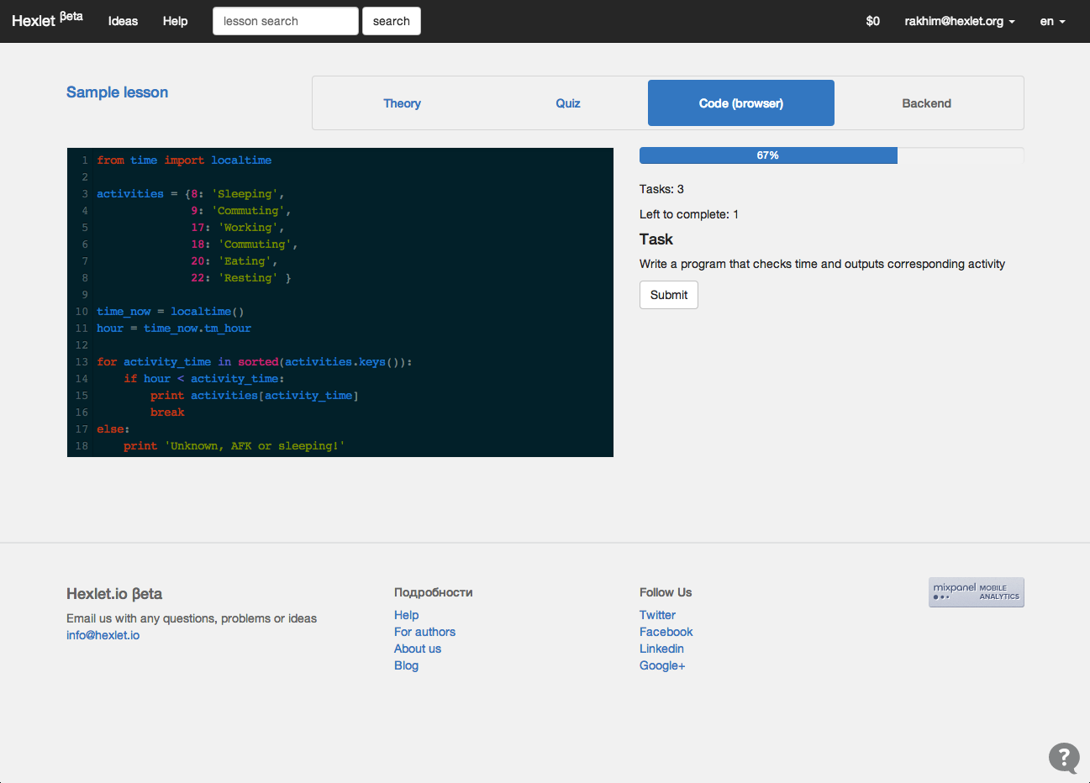This screenshot has width=1090, height=783.
Task: Submit the code solution
Action: [669, 295]
